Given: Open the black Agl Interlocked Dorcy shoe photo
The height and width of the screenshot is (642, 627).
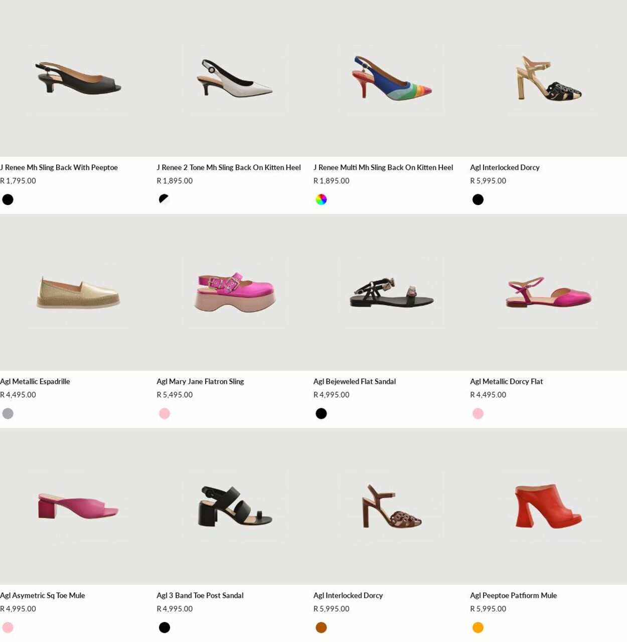Looking at the screenshot, I should coord(548,78).
